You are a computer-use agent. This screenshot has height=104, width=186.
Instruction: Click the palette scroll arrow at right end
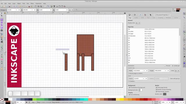185,99
